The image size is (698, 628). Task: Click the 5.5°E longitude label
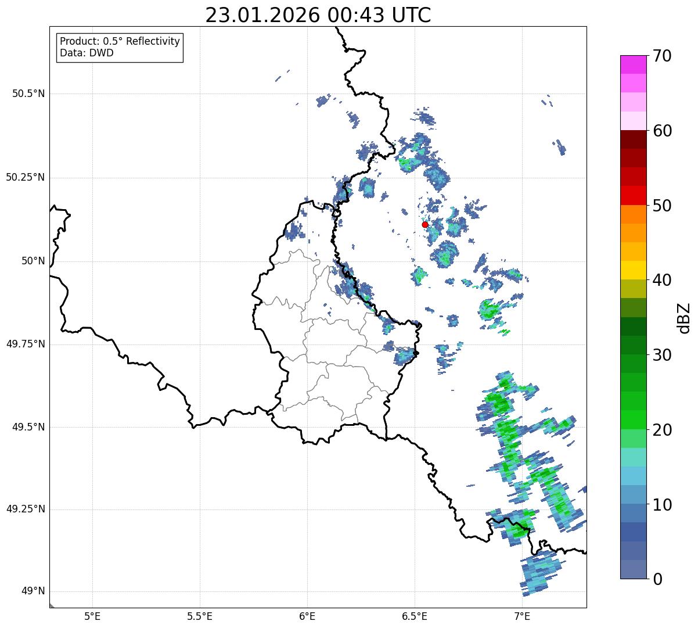[x=200, y=616]
